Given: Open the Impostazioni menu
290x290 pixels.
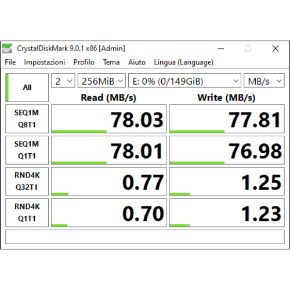Looking at the screenshot, I should 44,62.
